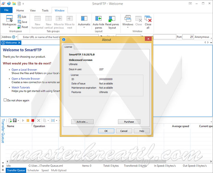Viewport: 213px width, 173px height.
Task: Click the copy icon in queue toolbar
Action: pos(45,120)
